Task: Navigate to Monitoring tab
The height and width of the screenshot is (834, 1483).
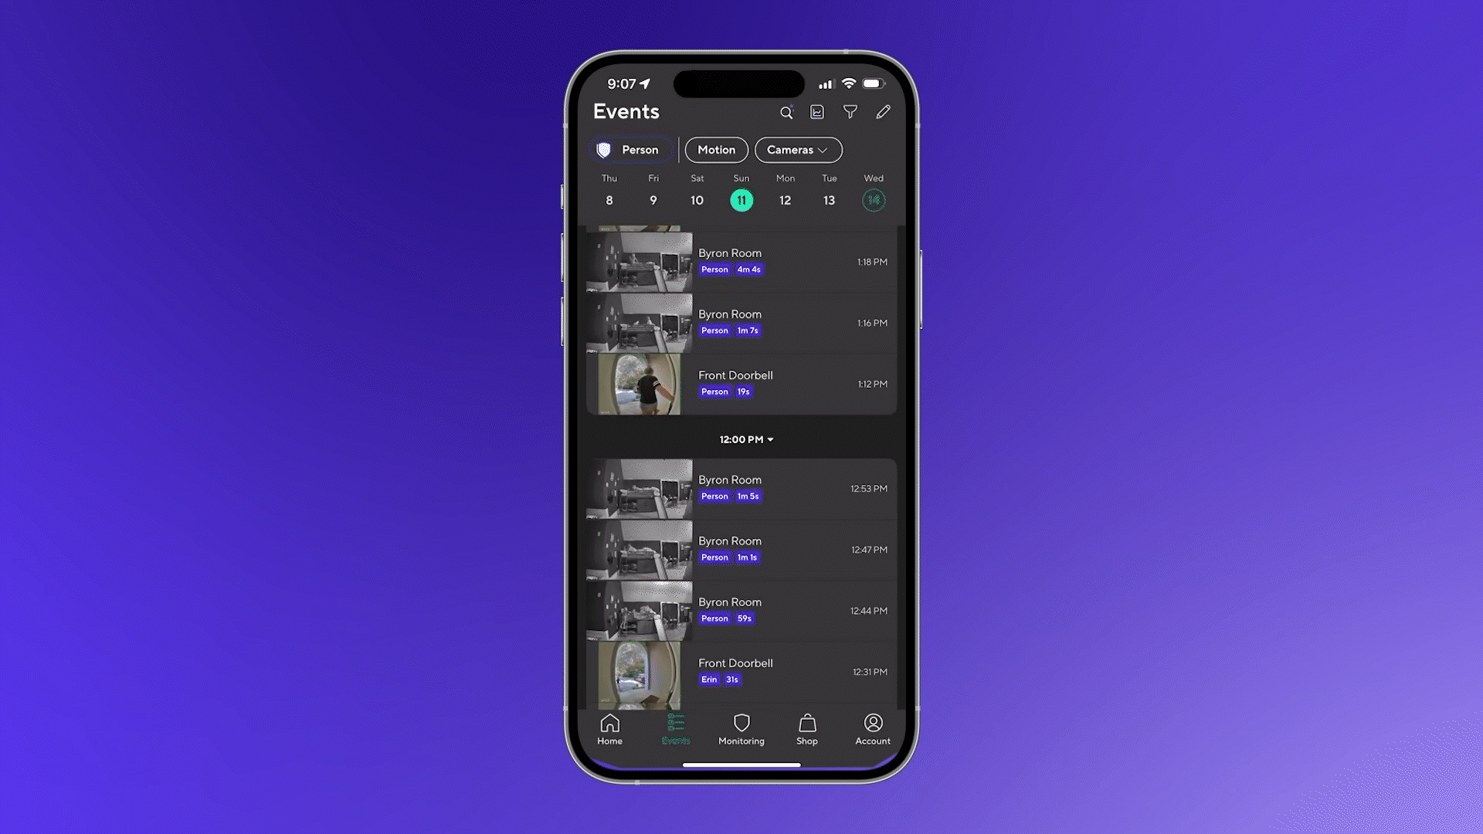Action: (741, 729)
